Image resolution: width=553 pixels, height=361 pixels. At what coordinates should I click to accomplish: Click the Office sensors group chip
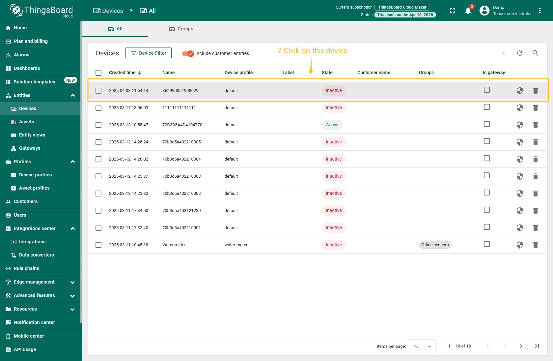point(435,245)
